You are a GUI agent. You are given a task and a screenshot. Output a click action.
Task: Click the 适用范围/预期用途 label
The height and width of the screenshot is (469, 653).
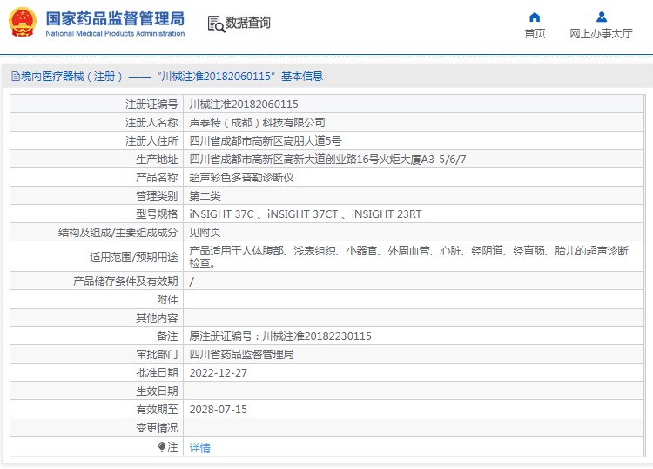(134, 256)
